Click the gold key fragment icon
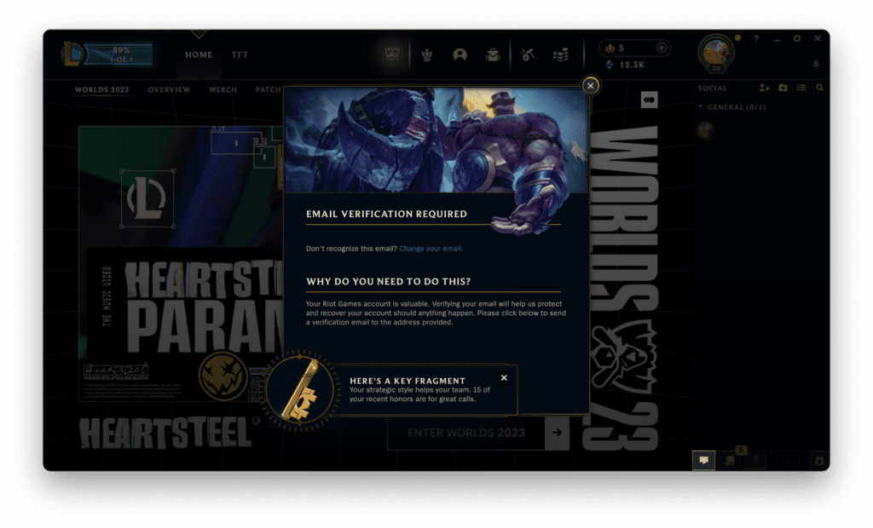 pos(300,390)
